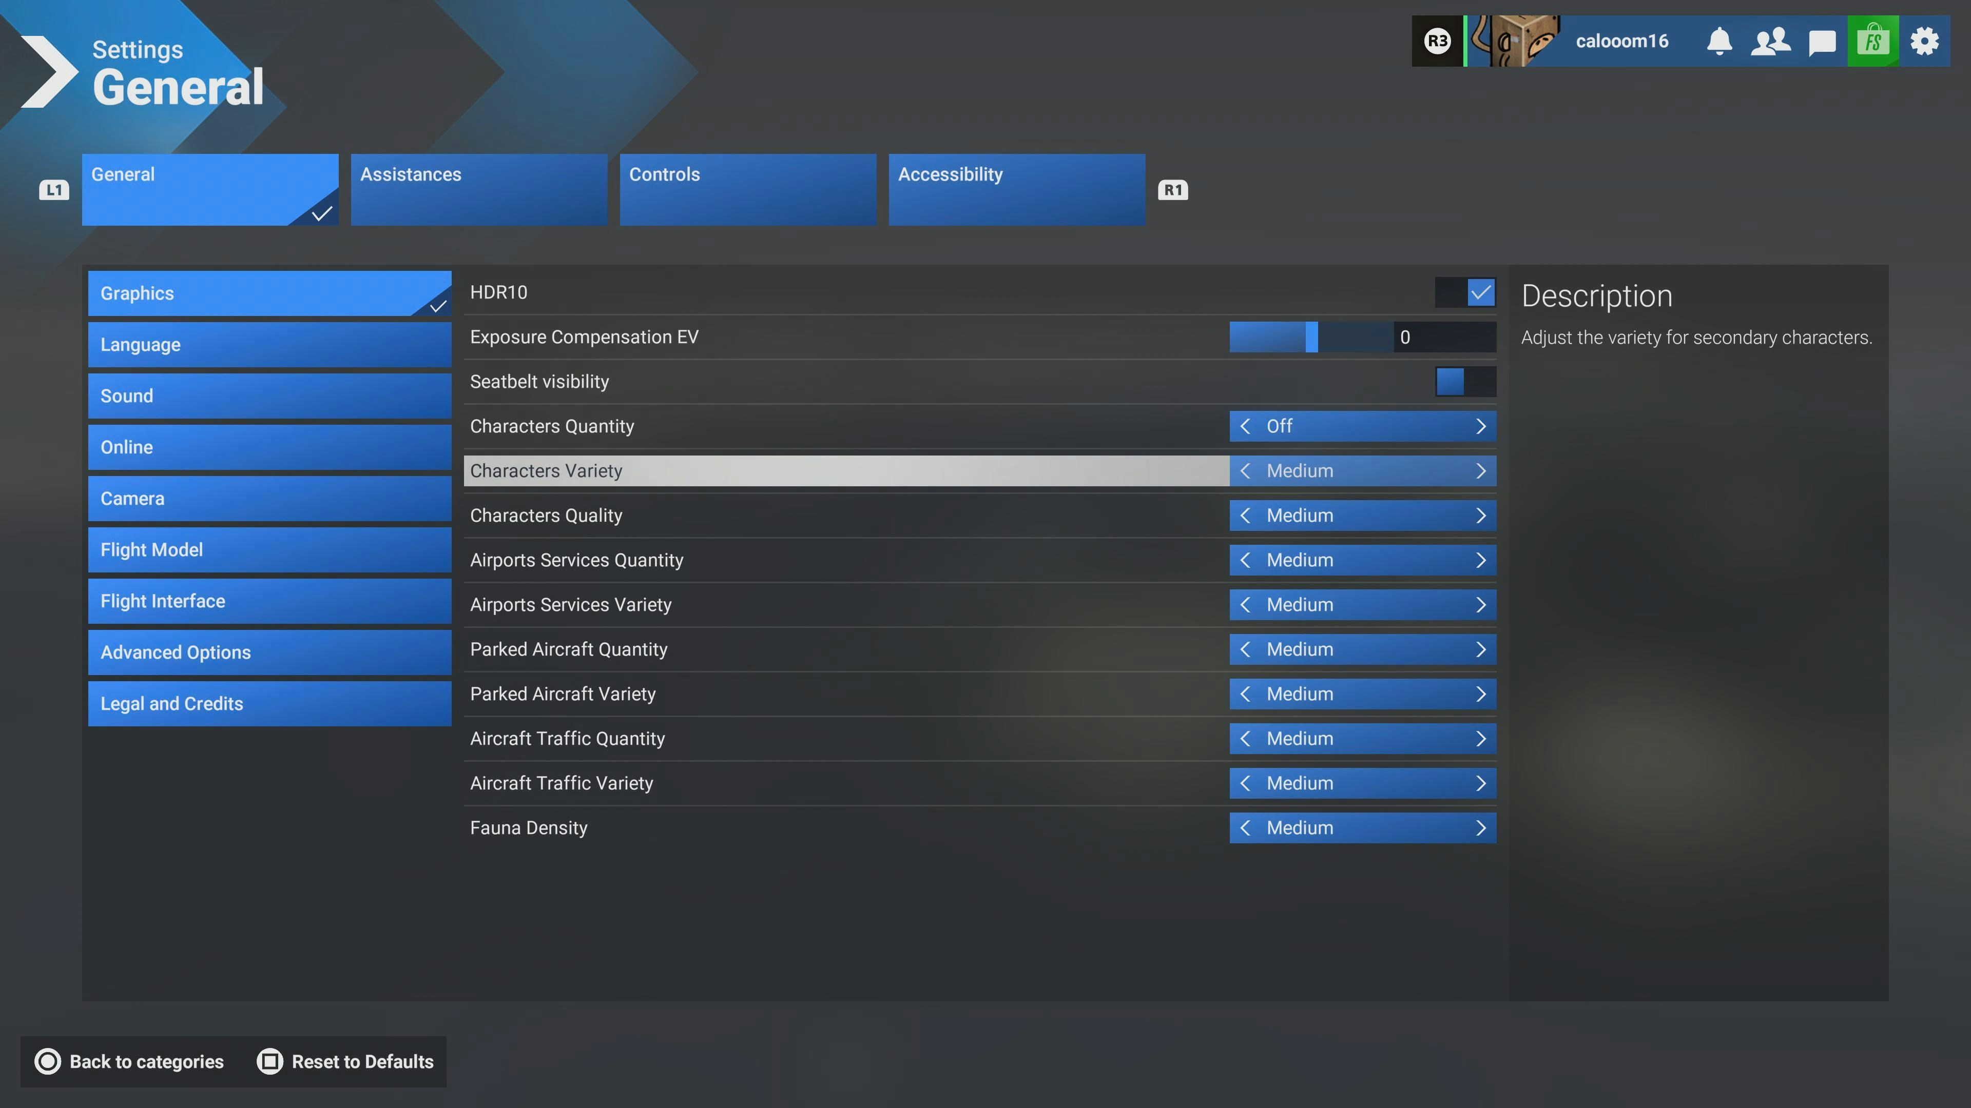
Task: Click Back to categories button
Action: (129, 1061)
